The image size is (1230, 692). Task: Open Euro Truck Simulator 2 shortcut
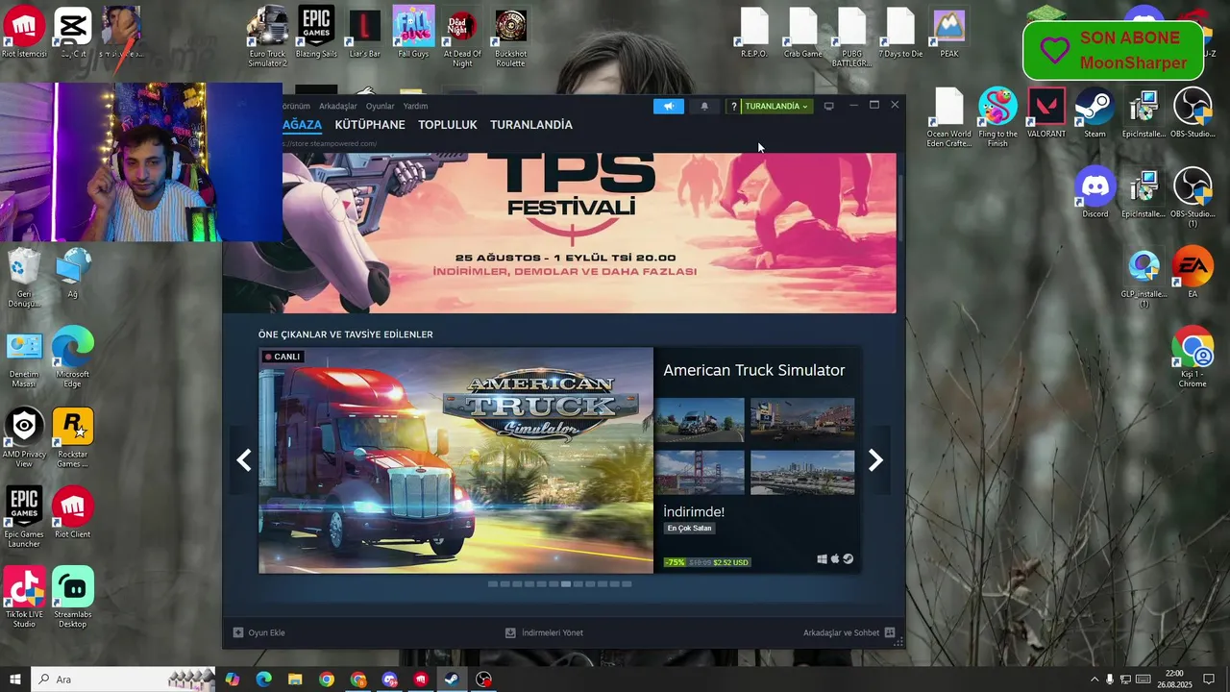tap(267, 37)
